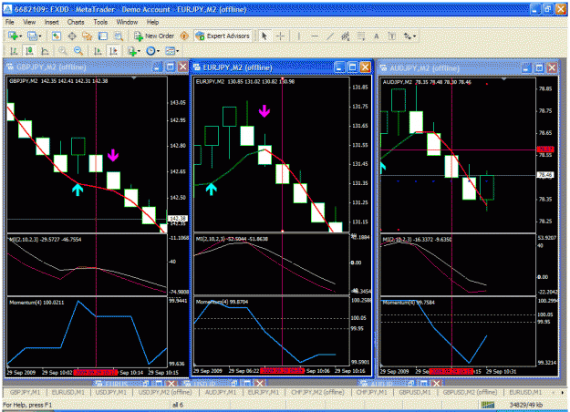
Task: Open the Templates icon
Action: [x=170, y=51]
